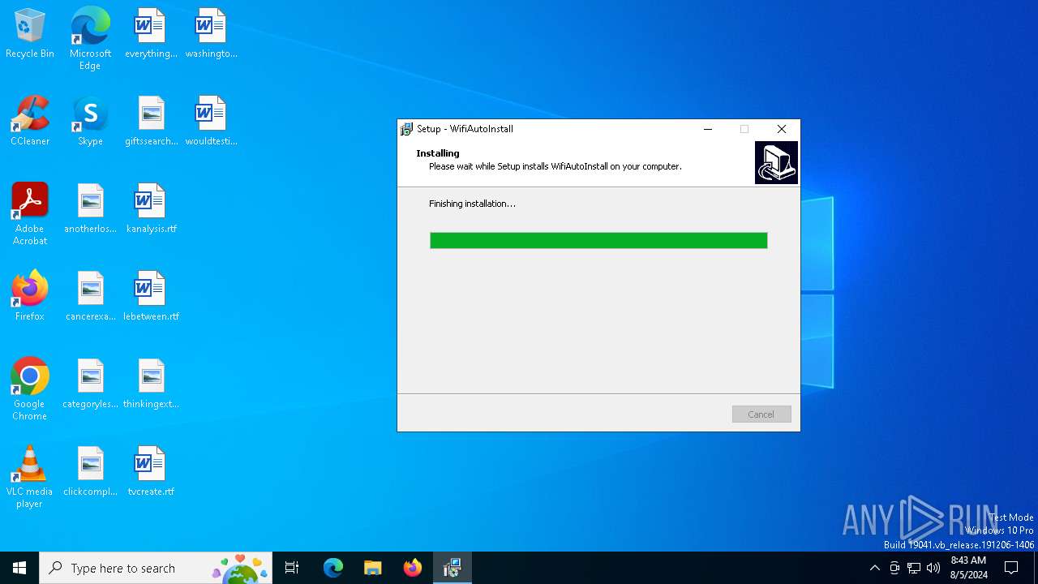Open Google Chrome desktop shortcut
Viewport: 1038px width, 584px height.
(x=30, y=389)
